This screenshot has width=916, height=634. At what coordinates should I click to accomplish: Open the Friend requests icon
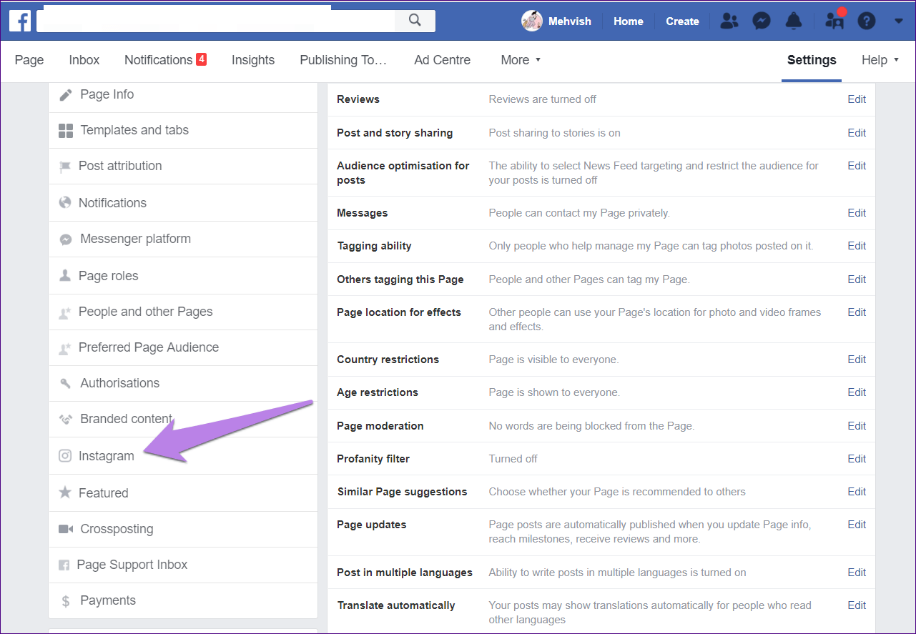click(x=729, y=21)
